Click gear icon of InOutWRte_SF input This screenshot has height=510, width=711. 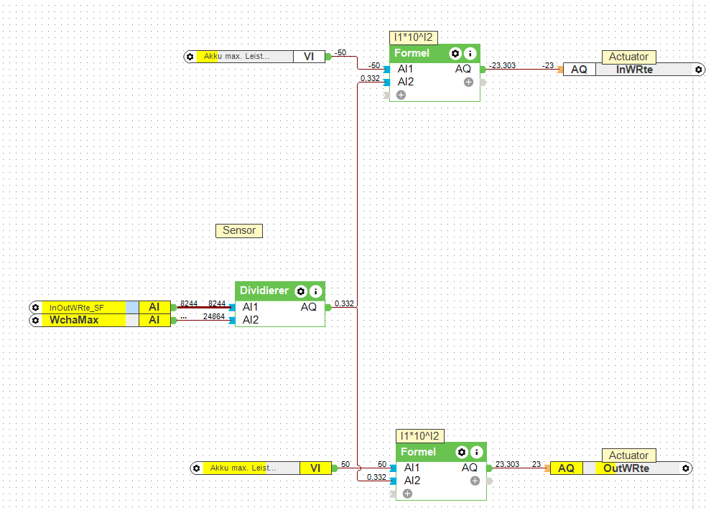tap(35, 308)
